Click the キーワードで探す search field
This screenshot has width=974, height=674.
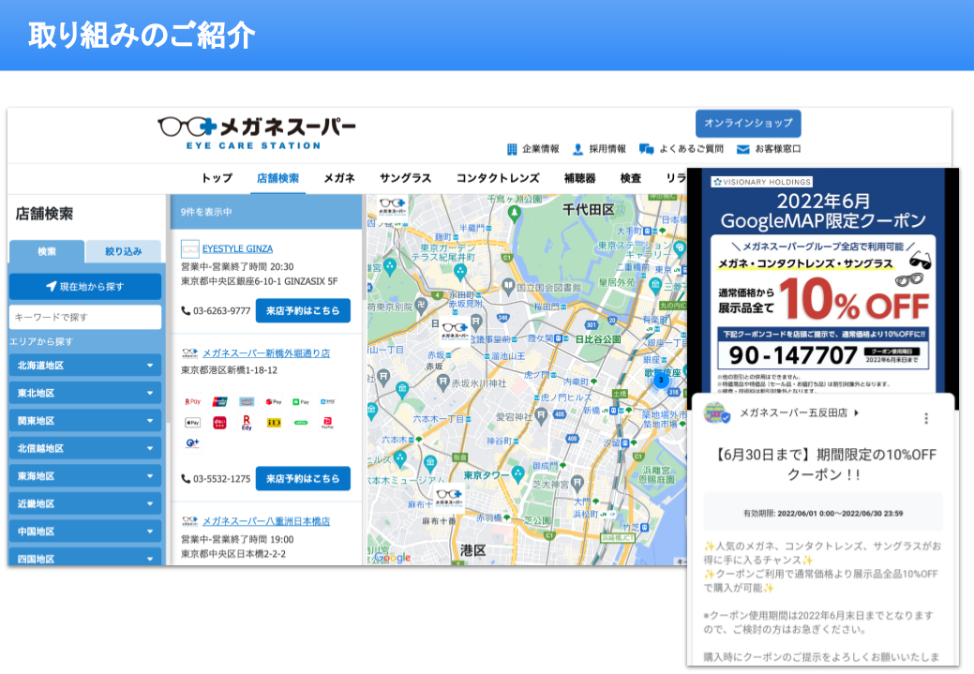point(85,317)
